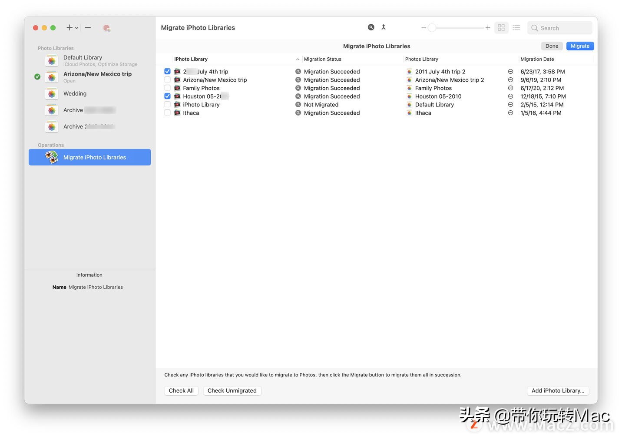
Task: Switch to list view
Action: click(x=516, y=28)
